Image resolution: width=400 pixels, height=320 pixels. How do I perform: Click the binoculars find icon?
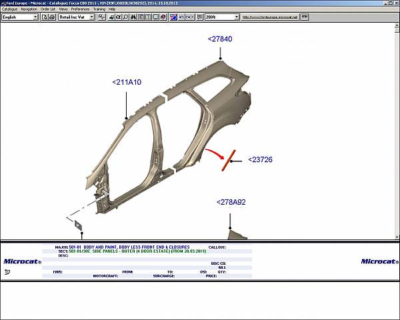pos(133,17)
